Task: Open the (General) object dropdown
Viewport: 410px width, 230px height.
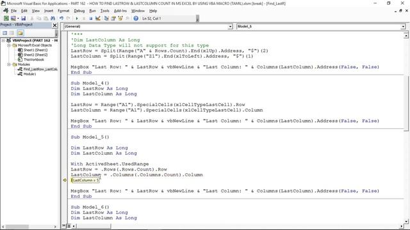Action: [x=230, y=27]
